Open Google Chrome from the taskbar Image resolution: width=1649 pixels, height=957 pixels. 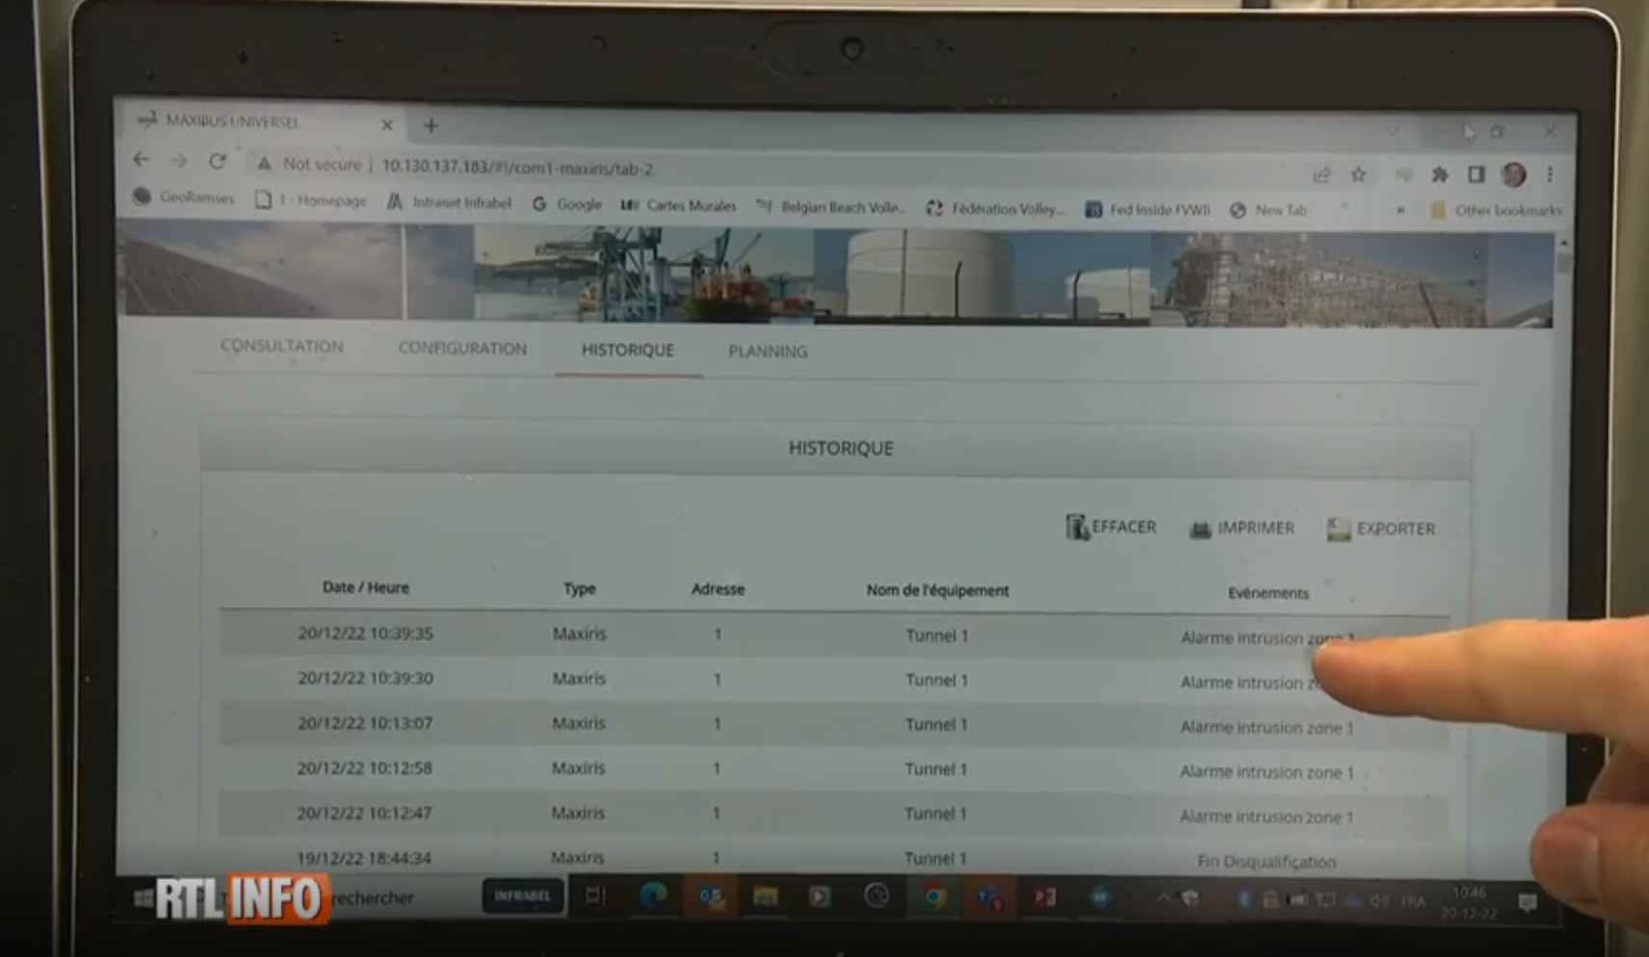(x=932, y=897)
